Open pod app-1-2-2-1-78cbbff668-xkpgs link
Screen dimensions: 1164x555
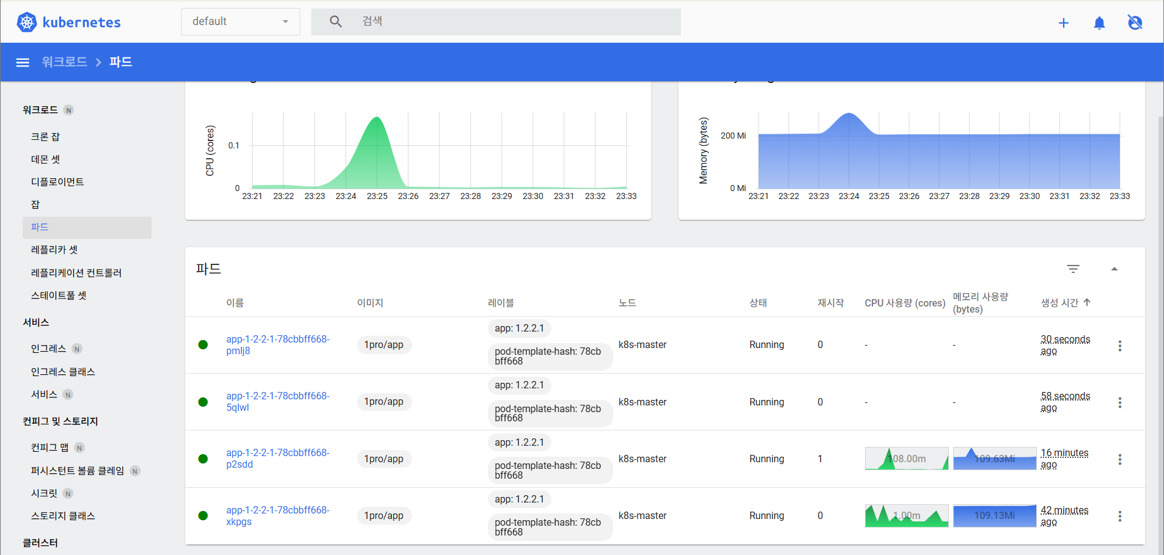[x=278, y=516]
